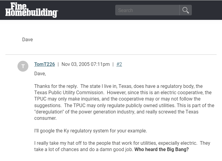Click the magnifying glass search icon
The height and width of the screenshot is (161, 222).
coord(186,10)
